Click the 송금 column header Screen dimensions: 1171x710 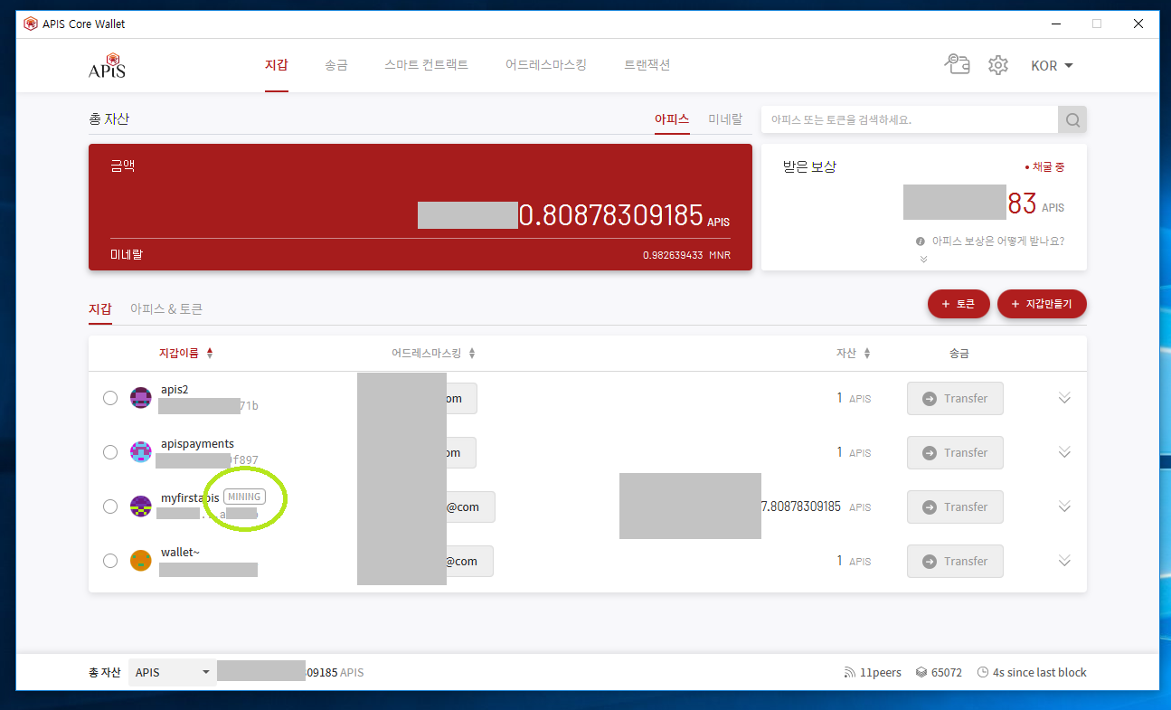pos(959,354)
